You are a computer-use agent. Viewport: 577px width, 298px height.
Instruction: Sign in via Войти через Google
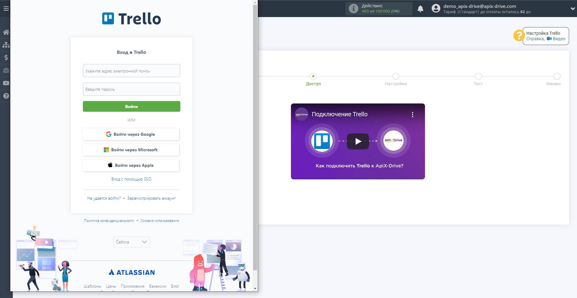tap(131, 134)
